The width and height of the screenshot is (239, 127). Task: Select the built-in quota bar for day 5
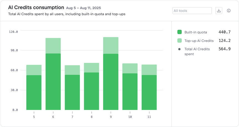[34, 92]
